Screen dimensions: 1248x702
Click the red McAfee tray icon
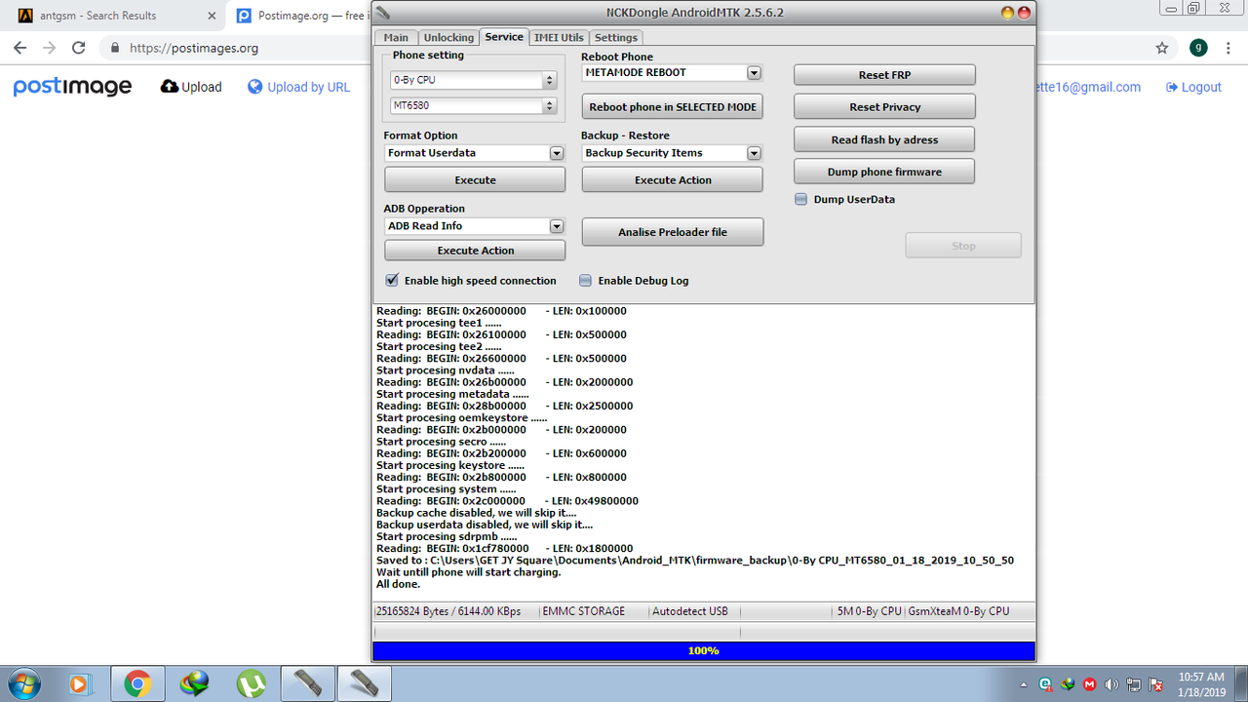(1090, 684)
